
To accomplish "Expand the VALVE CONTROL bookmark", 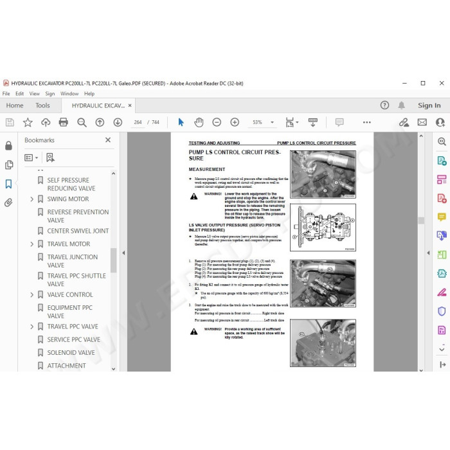I will click(32, 294).
